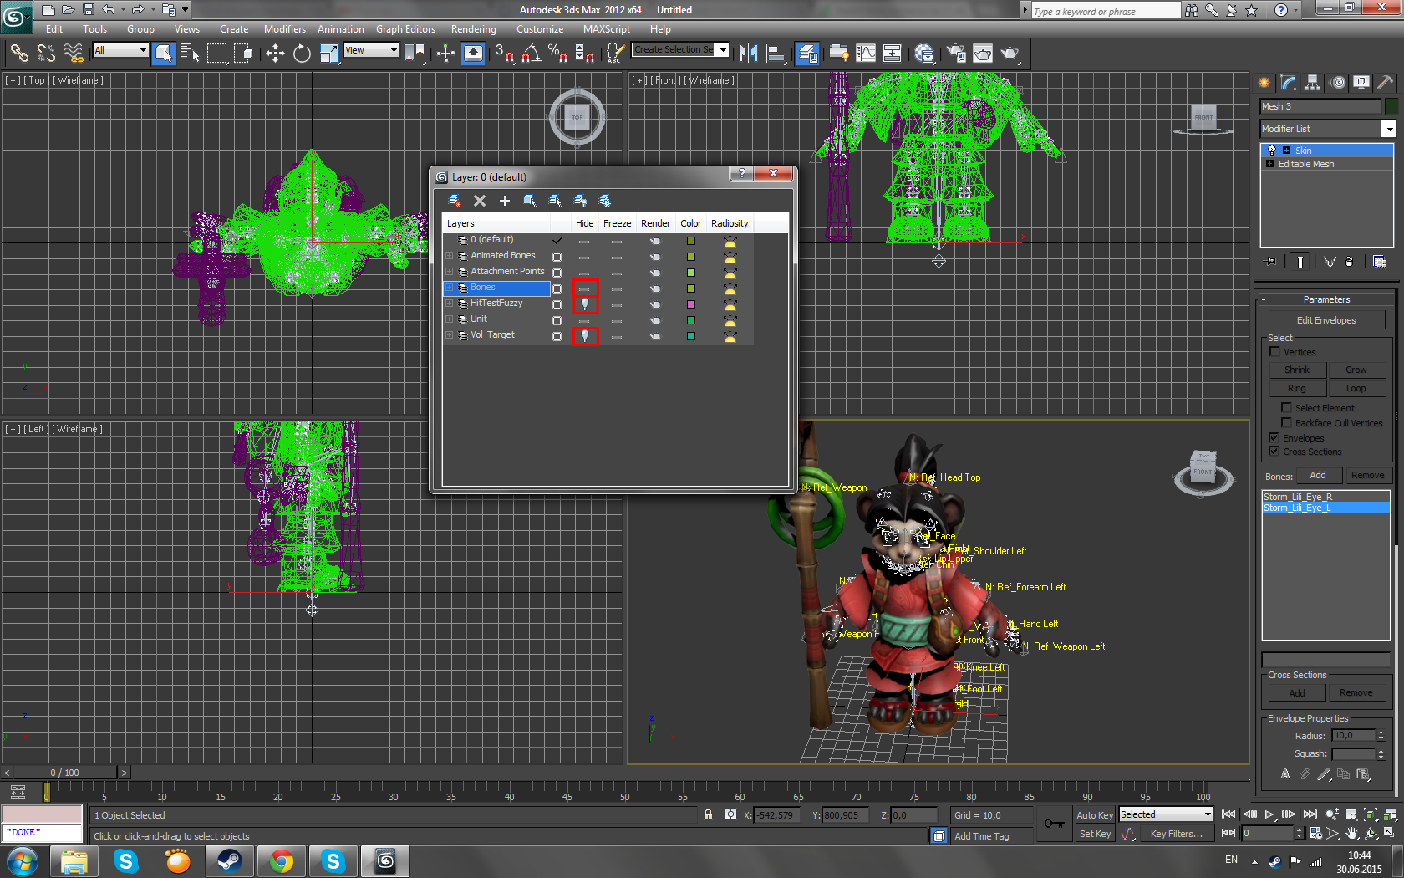The image size is (1404, 878).
Task: Click Add next to Bones label
Action: (1318, 475)
